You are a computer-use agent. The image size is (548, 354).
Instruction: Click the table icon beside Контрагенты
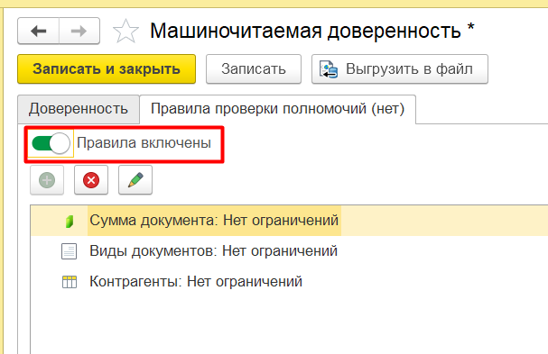click(x=70, y=282)
